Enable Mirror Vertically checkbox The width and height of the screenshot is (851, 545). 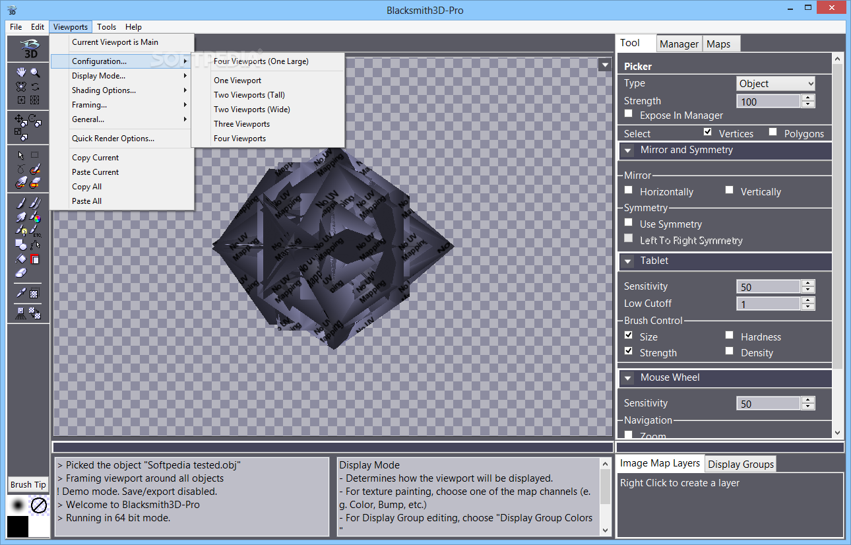pos(729,190)
